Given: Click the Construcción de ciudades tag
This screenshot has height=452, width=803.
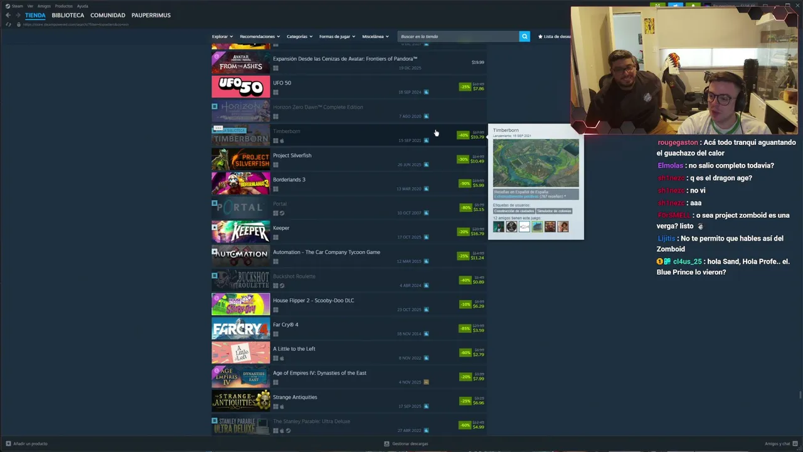Looking at the screenshot, I should 514,211.
